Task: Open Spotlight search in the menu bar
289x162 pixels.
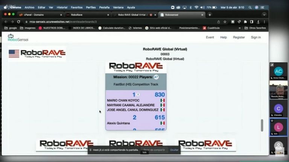Action: 250,7
